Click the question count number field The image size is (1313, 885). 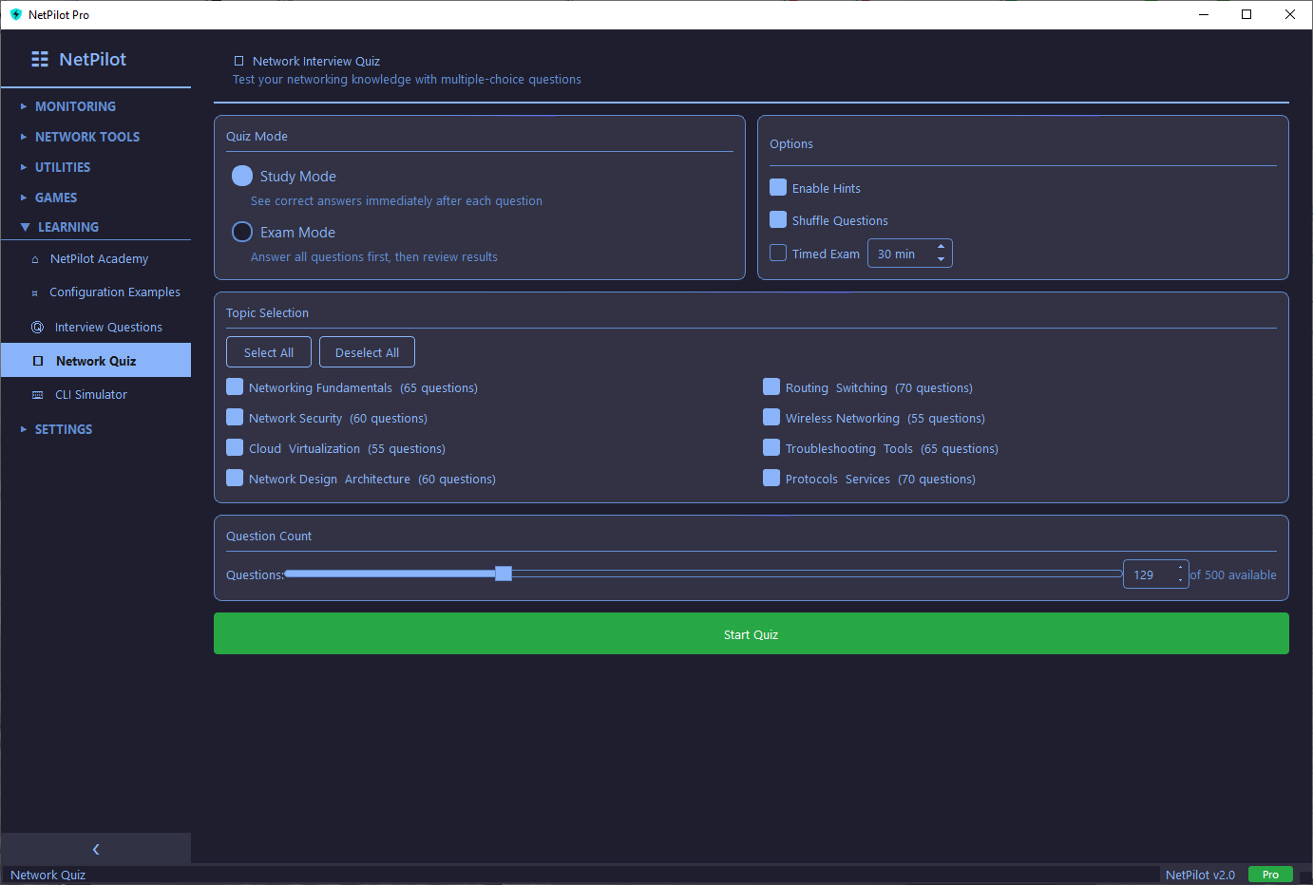click(1148, 574)
